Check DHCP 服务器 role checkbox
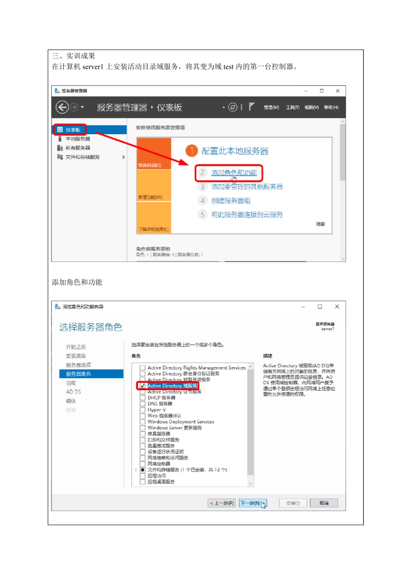The image size is (411, 582). coord(142,398)
